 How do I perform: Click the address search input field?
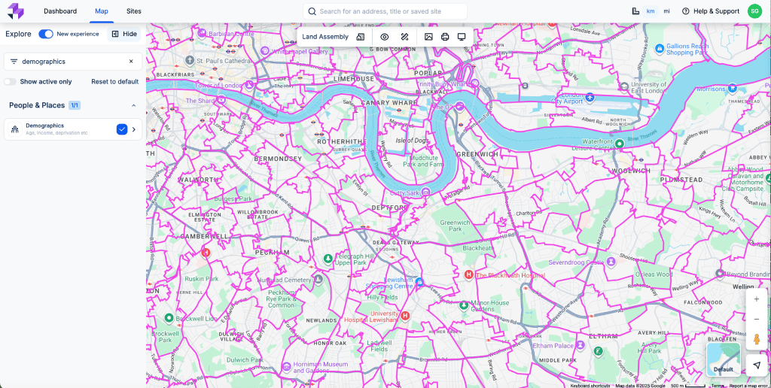[388, 11]
